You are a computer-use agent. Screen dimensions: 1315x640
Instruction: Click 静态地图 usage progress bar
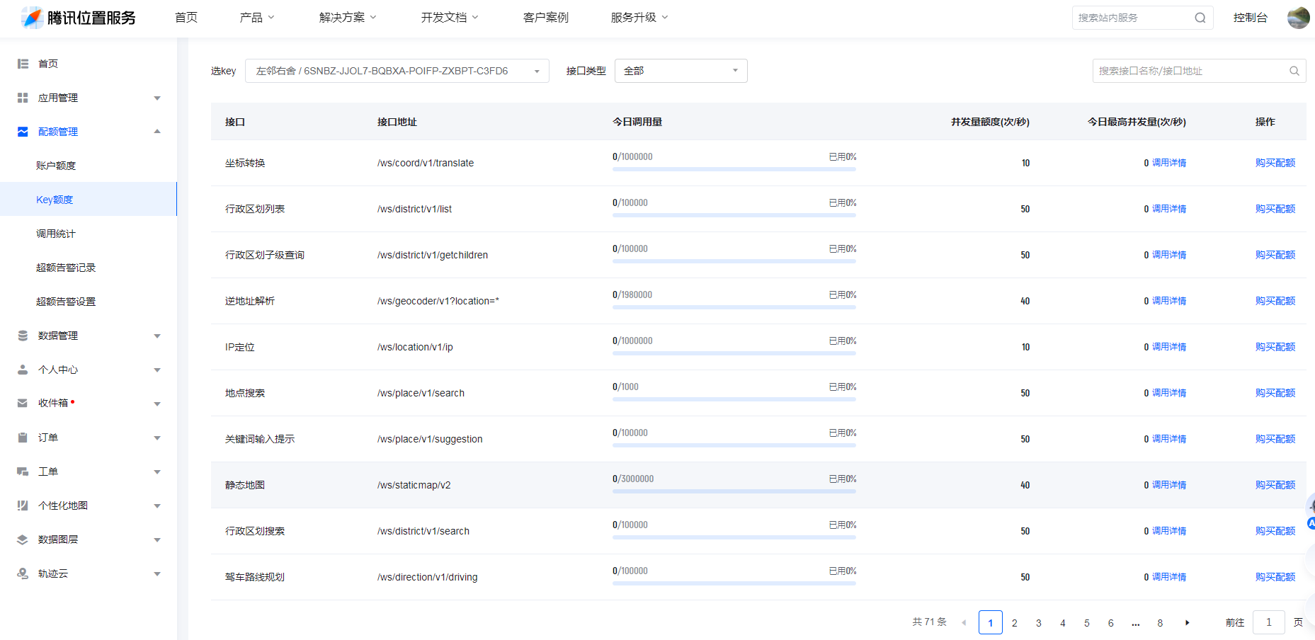pos(734,491)
